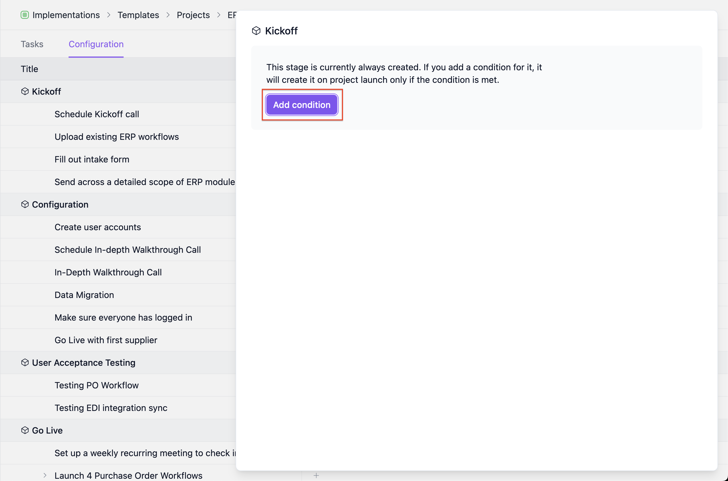Click the plus icon at bottom row
The width and height of the screenshot is (728, 481).
click(x=316, y=475)
